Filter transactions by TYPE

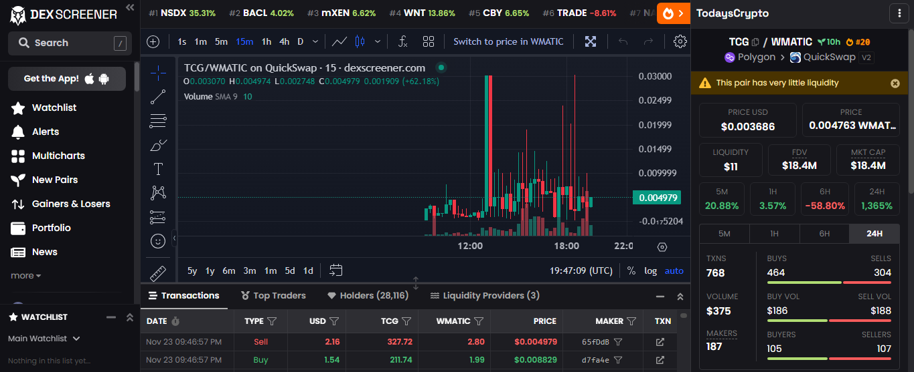[x=272, y=321]
